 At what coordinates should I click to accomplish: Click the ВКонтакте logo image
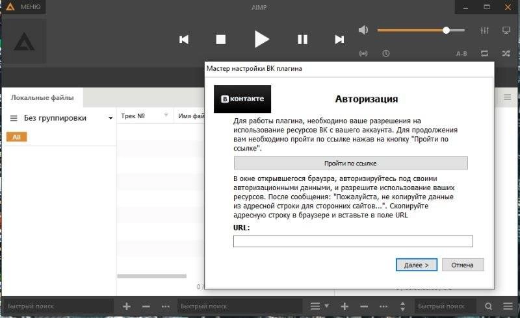(x=242, y=99)
